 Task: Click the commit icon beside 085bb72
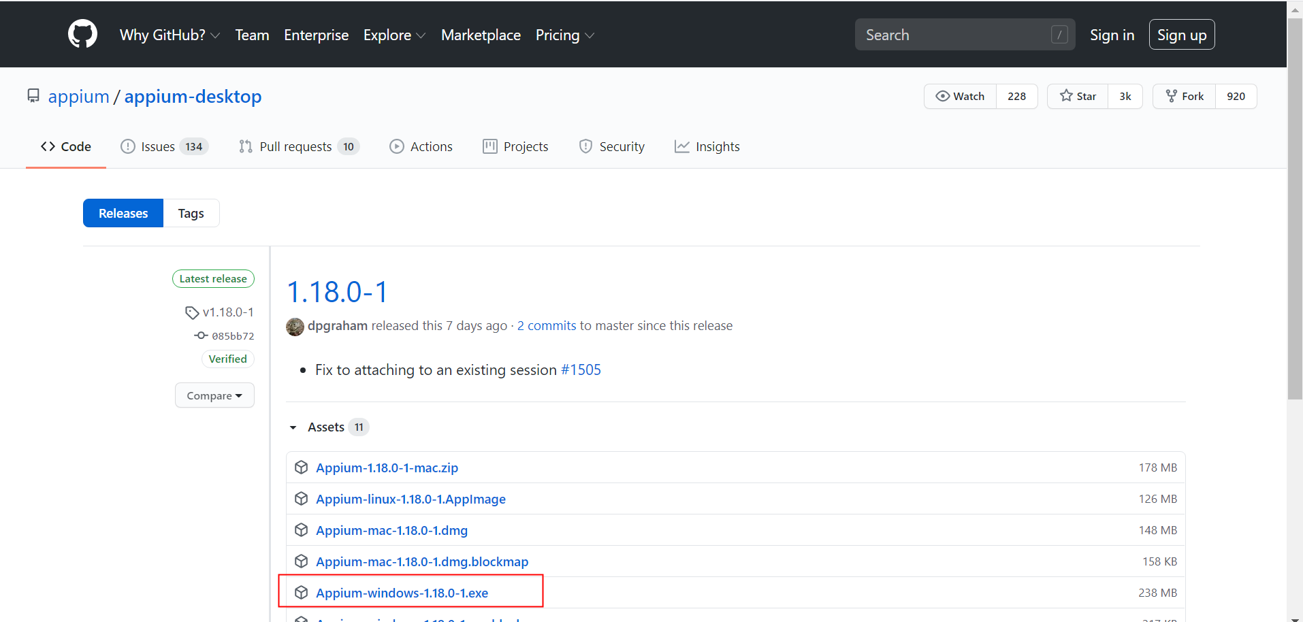pos(201,335)
